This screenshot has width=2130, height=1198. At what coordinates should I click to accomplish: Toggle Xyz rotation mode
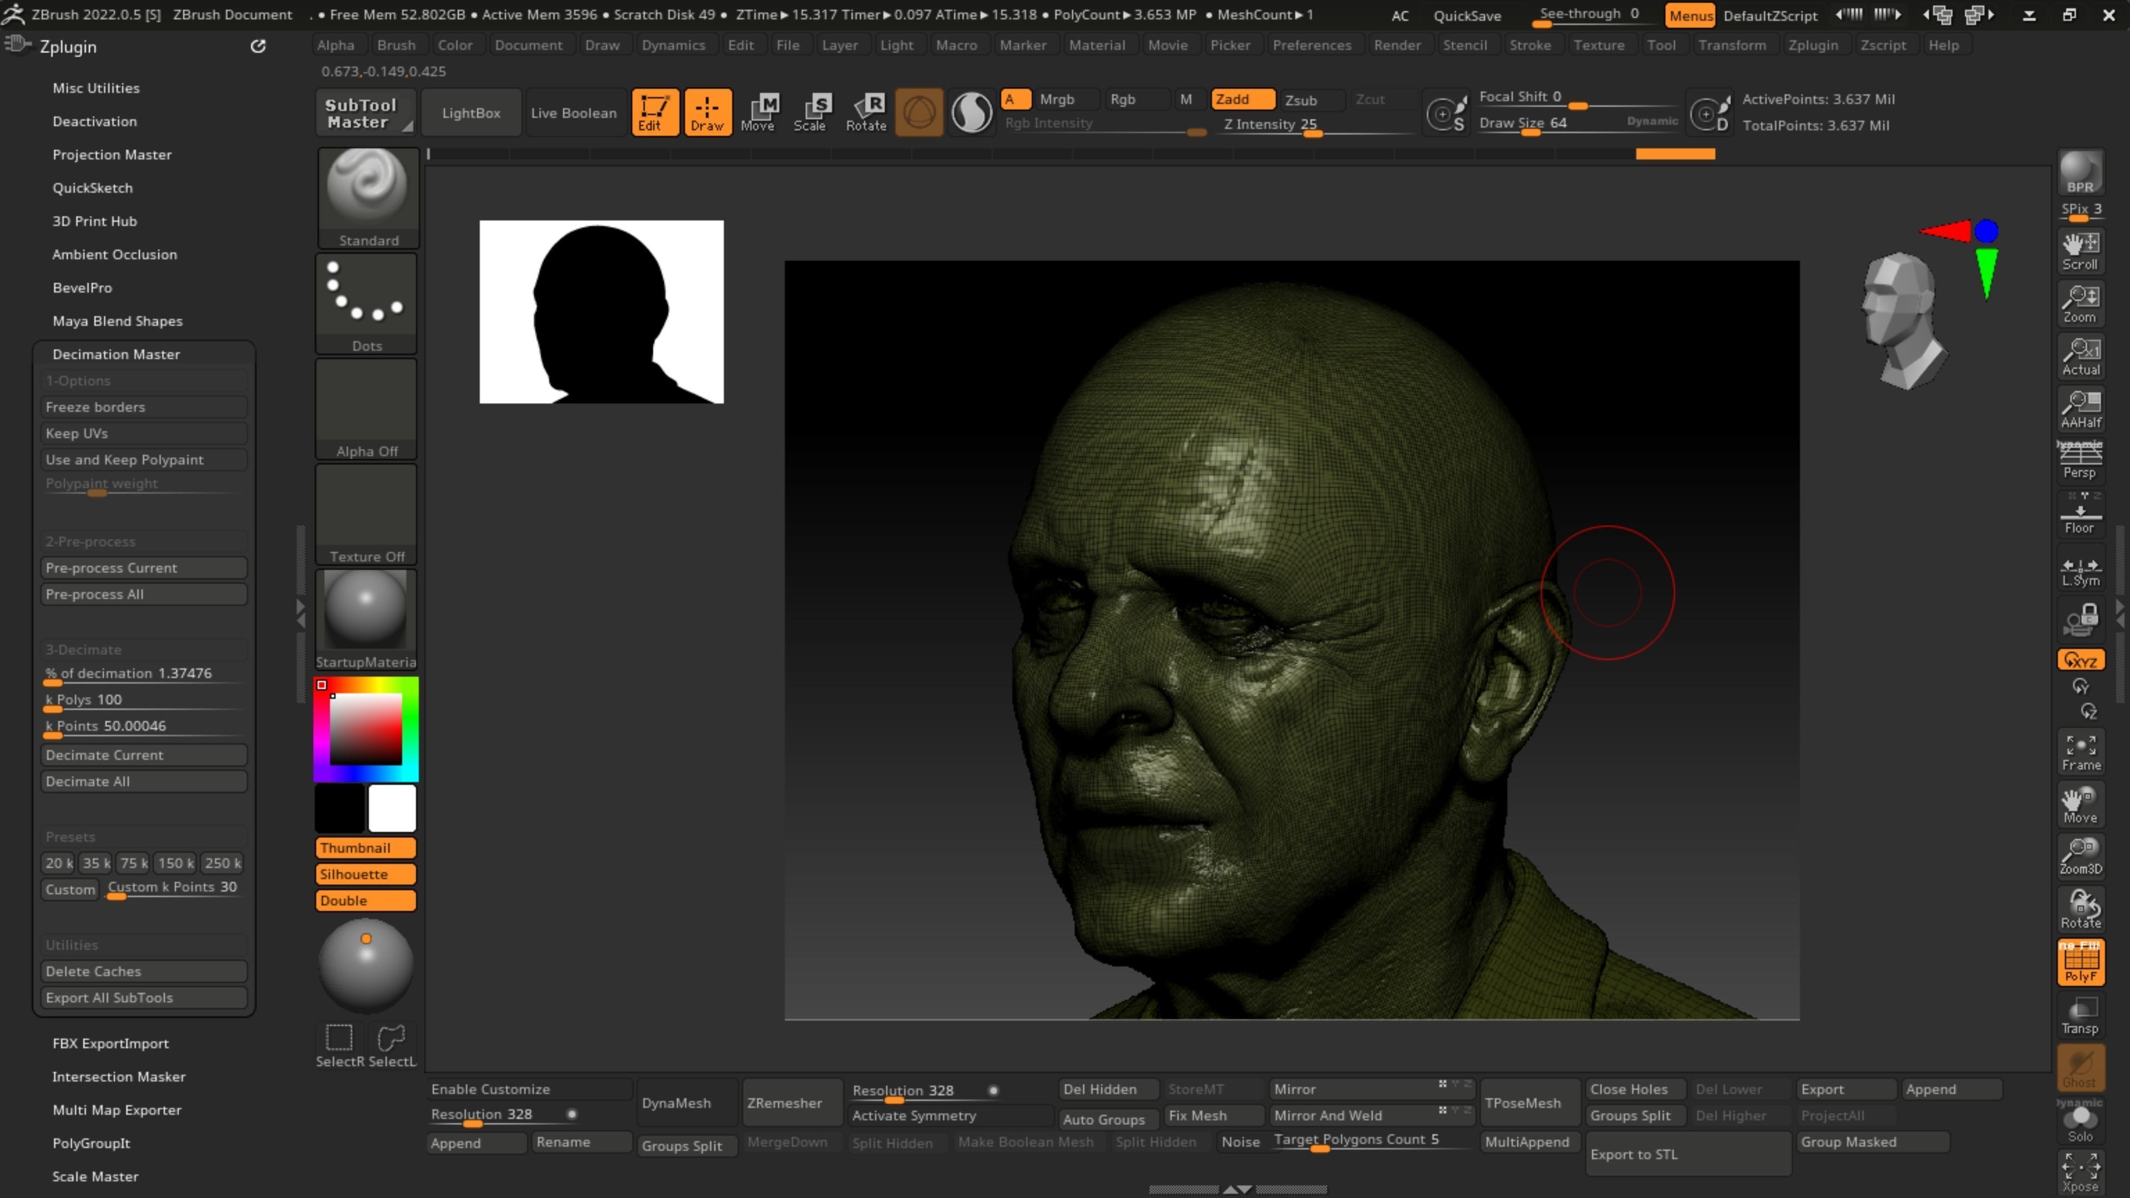point(2081,660)
